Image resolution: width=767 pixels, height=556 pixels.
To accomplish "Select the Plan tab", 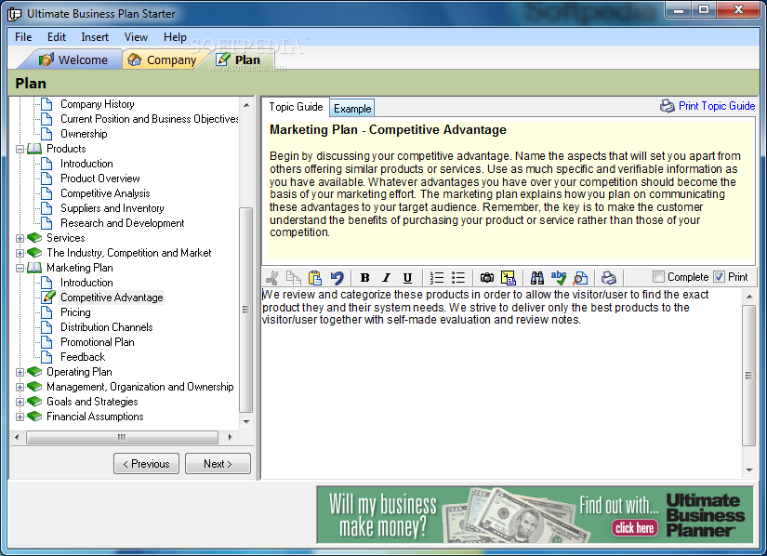I will coord(239,60).
